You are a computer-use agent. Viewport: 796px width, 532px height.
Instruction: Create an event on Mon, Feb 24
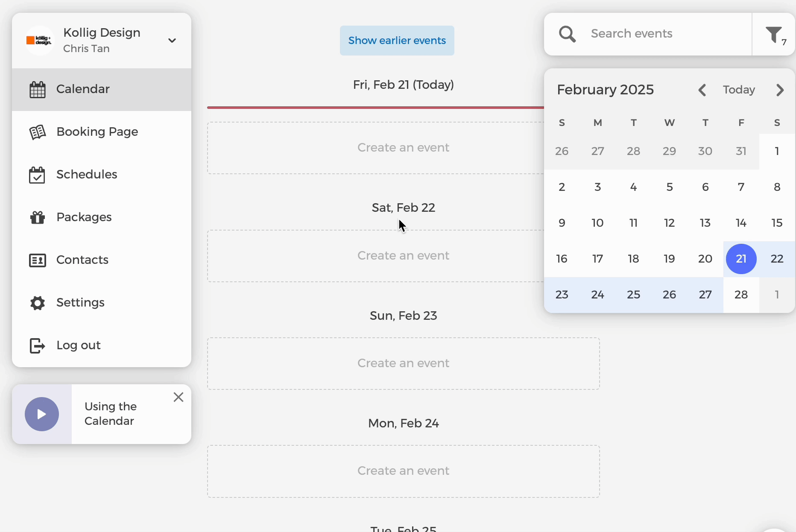pyautogui.click(x=404, y=471)
